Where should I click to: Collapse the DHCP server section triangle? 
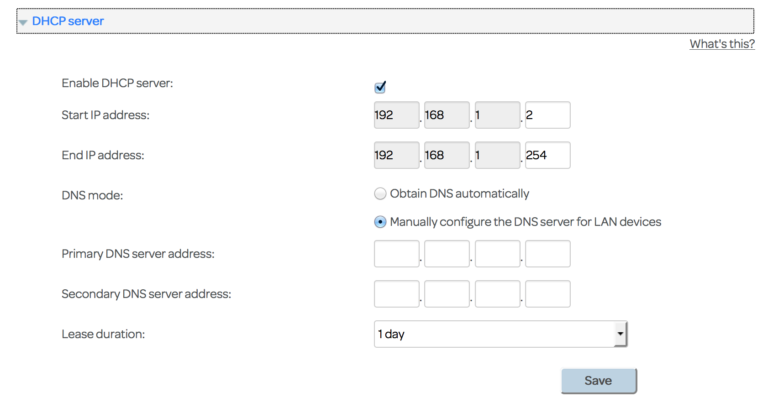coord(23,22)
